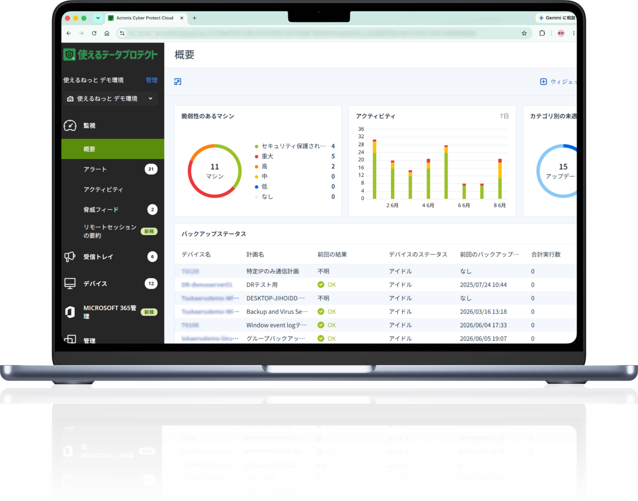Image resolution: width=638 pixels, height=501 pixels.
Task: Click the グループバックアッ… plan cell
Action: pyautogui.click(x=275, y=339)
